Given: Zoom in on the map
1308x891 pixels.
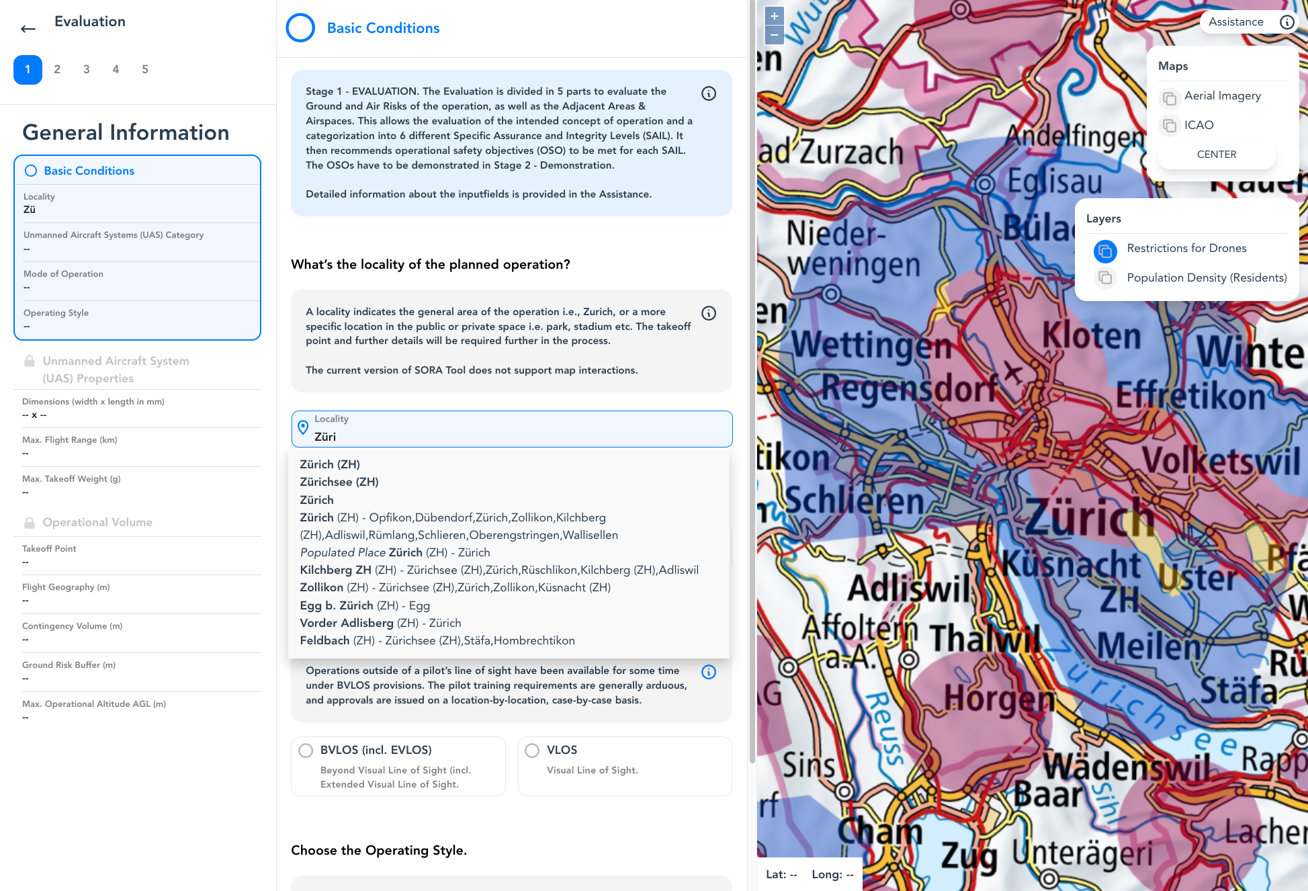Looking at the screenshot, I should click(775, 16).
